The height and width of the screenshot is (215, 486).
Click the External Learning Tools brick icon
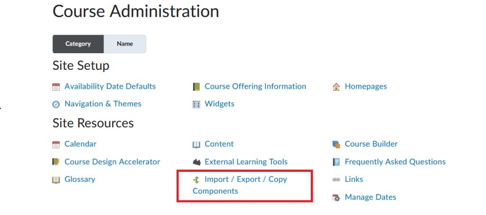196,162
